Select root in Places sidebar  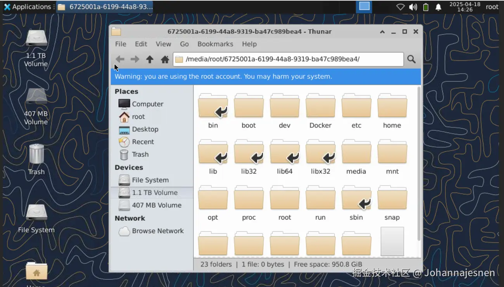pyautogui.click(x=152, y=117)
